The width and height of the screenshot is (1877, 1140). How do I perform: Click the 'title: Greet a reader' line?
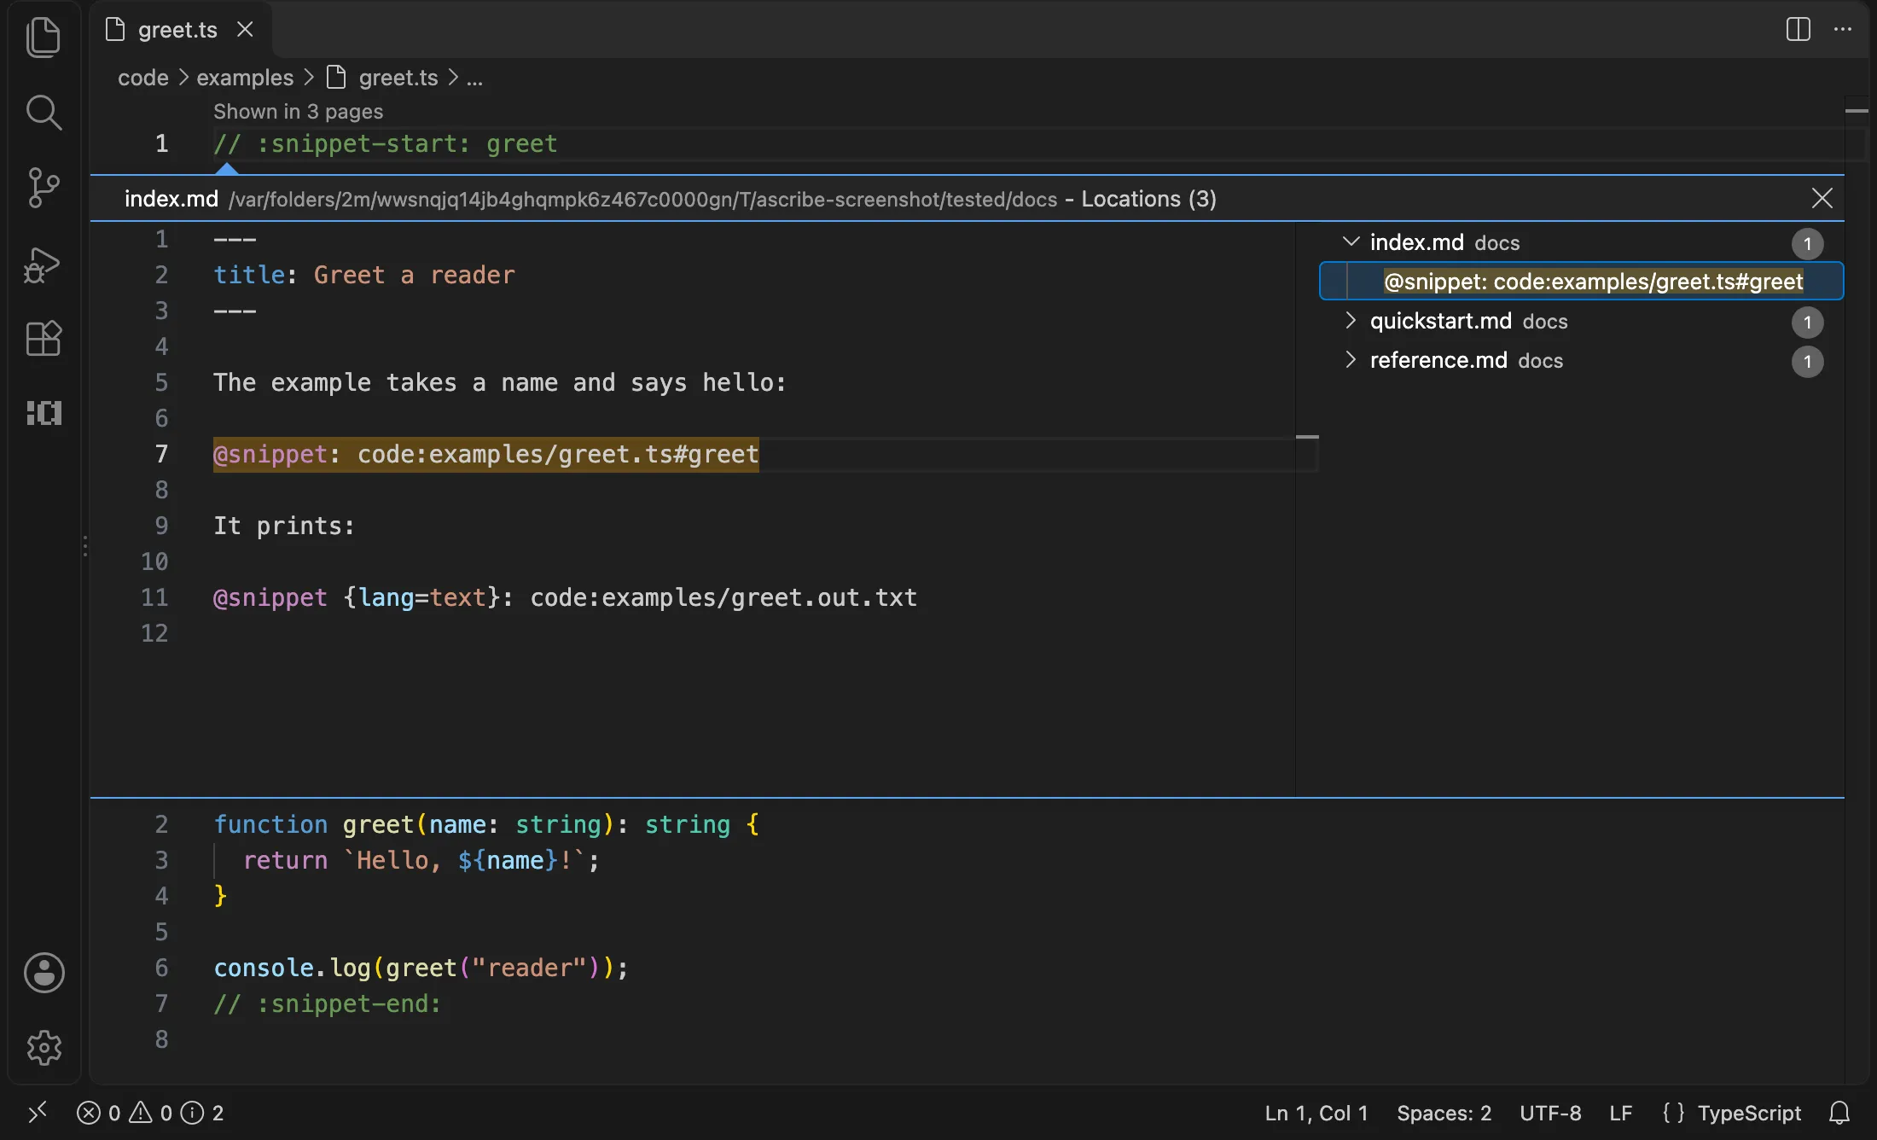[x=364, y=275]
